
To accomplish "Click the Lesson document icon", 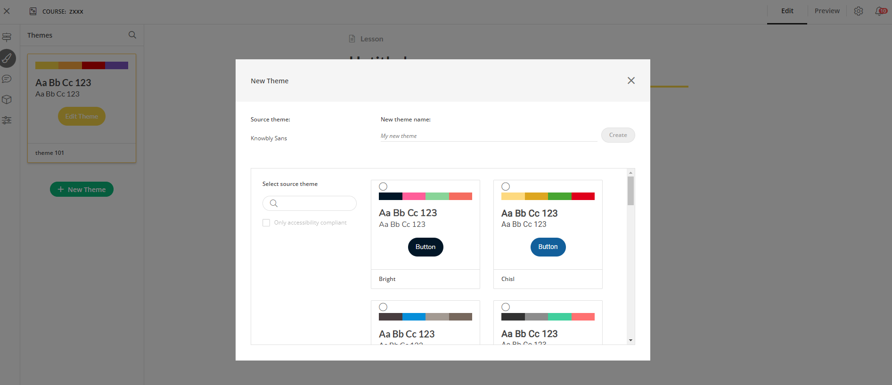I will point(352,39).
